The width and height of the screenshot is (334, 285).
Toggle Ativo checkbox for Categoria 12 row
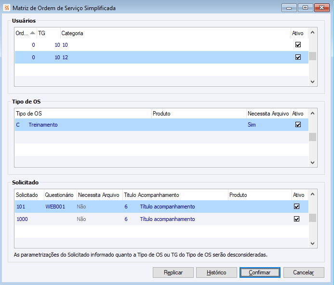coord(298,57)
